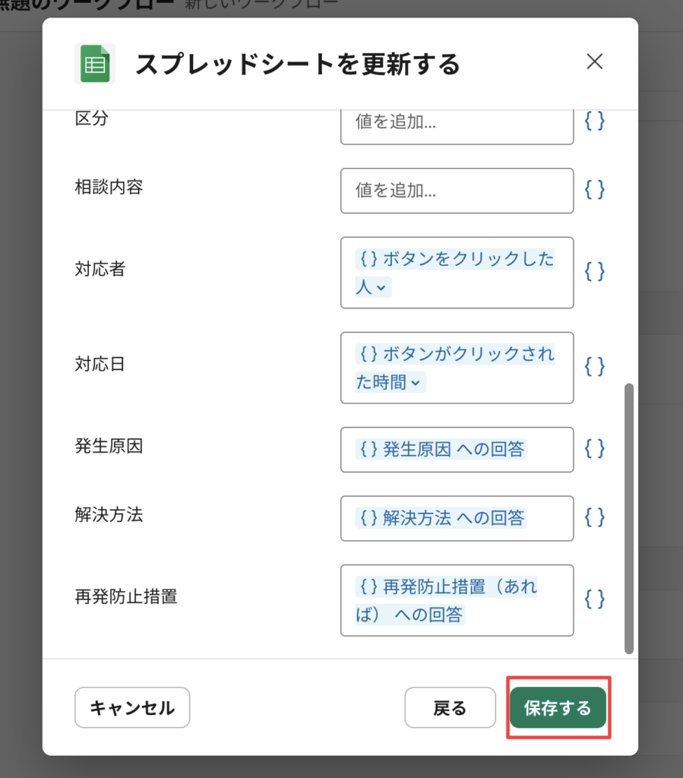Insert a variable using braces beside 対応者

pos(594,272)
